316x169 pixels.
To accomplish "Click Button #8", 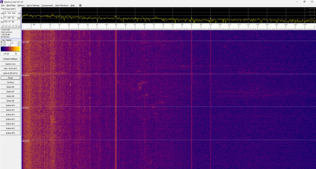I will pos(10,96).
